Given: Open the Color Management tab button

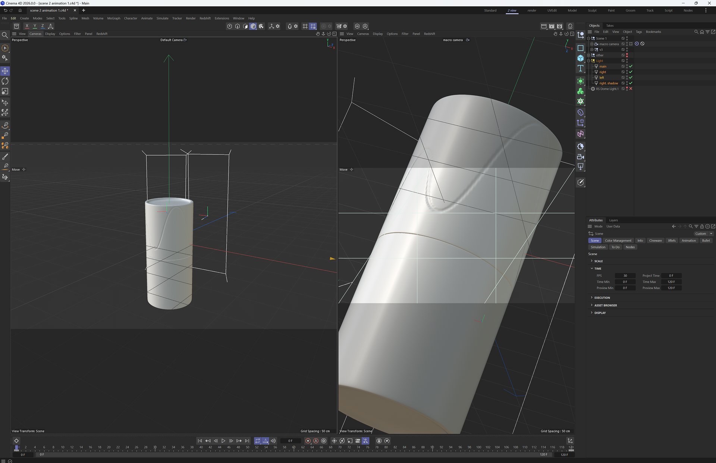Looking at the screenshot, I should click(x=618, y=241).
